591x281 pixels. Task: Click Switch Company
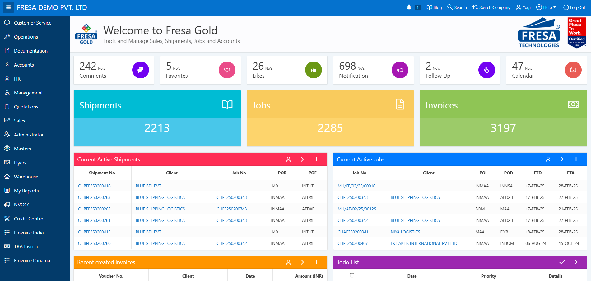[491, 7]
